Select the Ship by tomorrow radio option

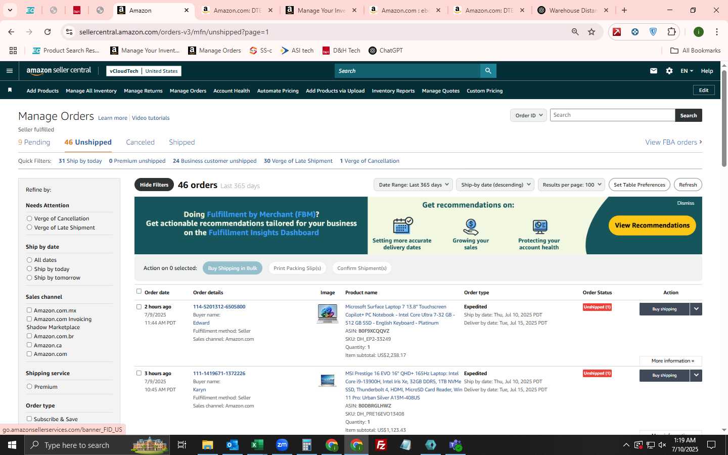pyautogui.click(x=29, y=278)
